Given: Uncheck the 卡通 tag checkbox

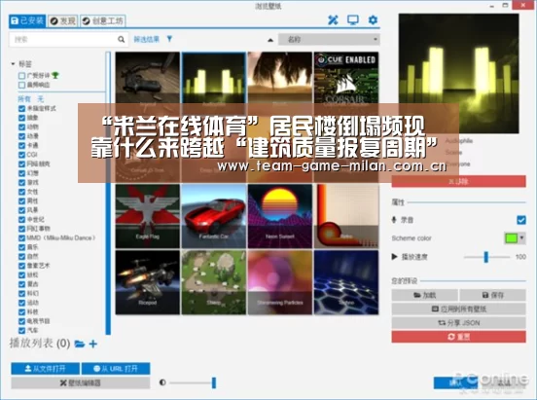Looking at the screenshot, I should pos(21,145).
